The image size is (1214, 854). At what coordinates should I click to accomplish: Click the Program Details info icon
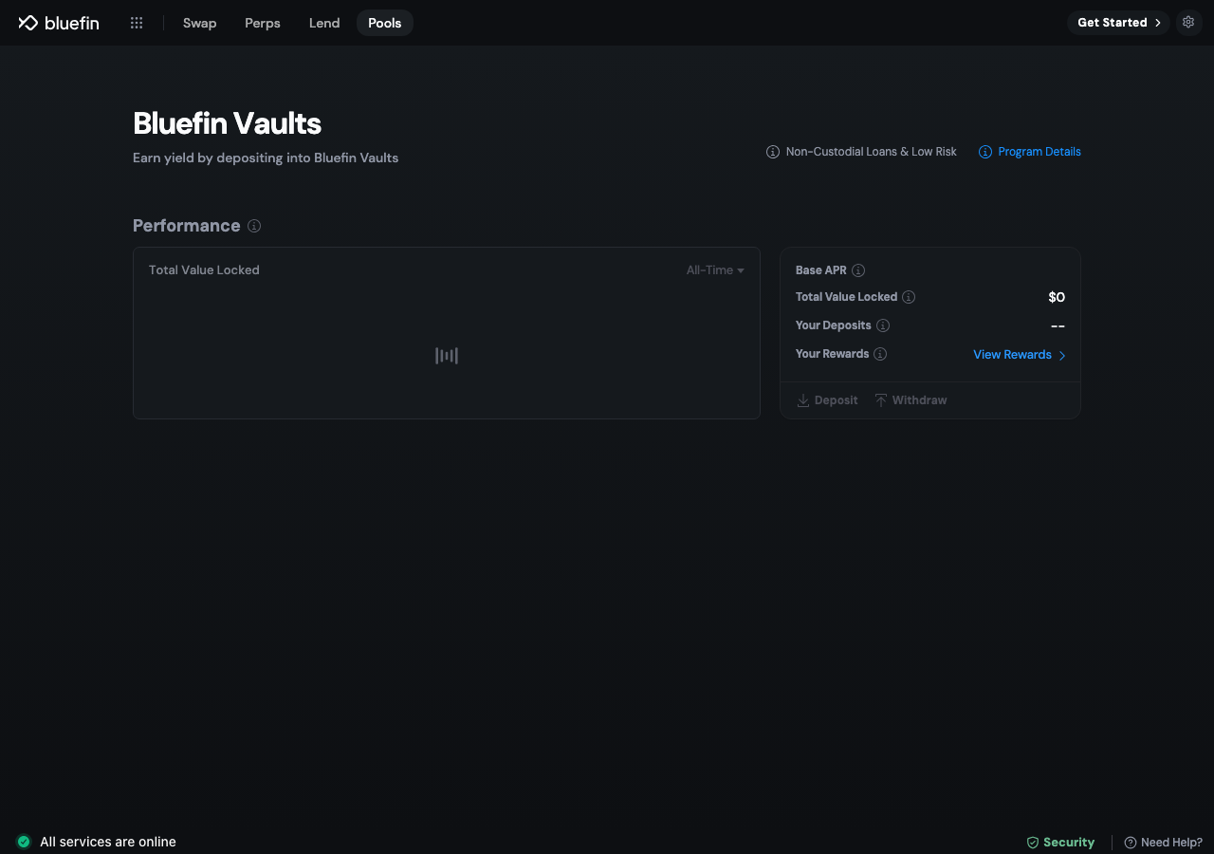pyautogui.click(x=985, y=152)
